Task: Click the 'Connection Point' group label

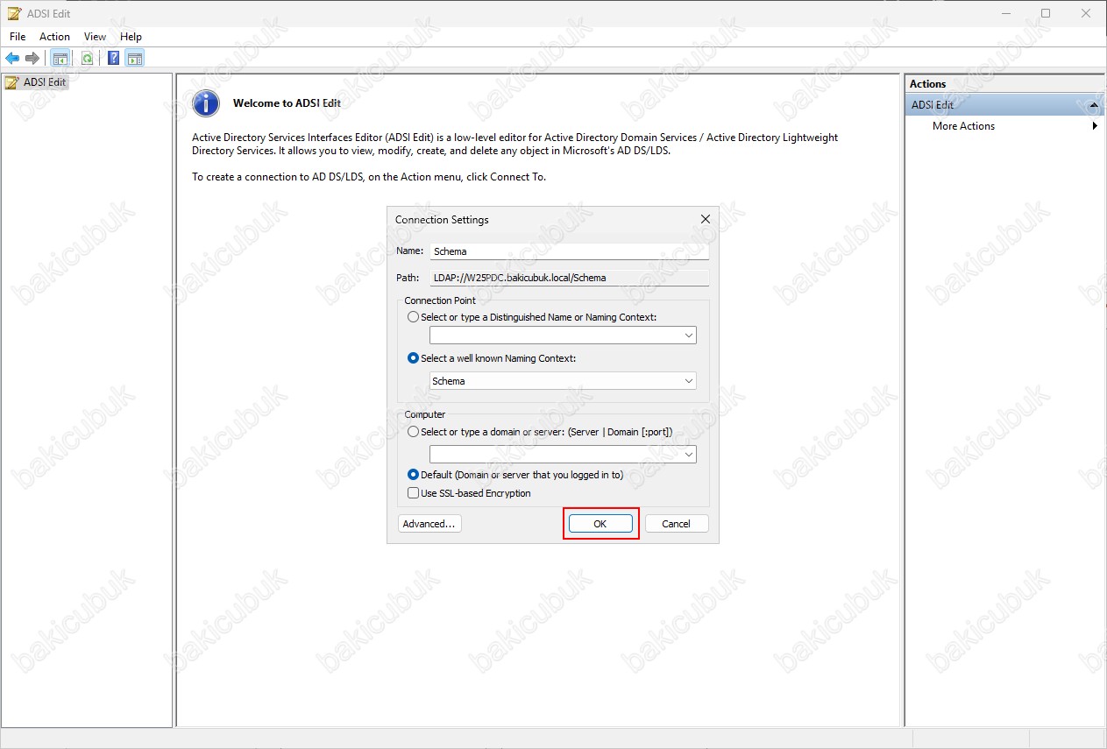Action: pyautogui.click(x=440, y=300)
